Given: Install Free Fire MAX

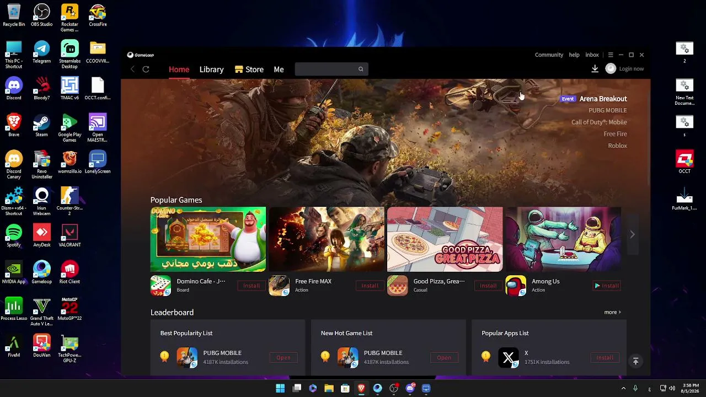Looking at the screenshot, I should (x=370, y=286).
